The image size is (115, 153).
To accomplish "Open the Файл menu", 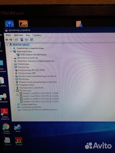I will click(x=8, y=35).
